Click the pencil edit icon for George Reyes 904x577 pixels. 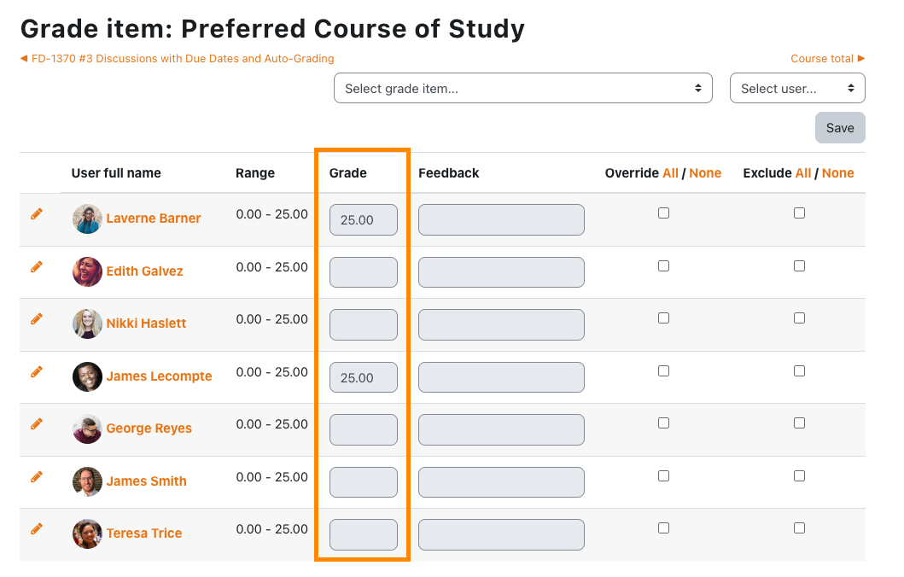(x=37, y=424)
